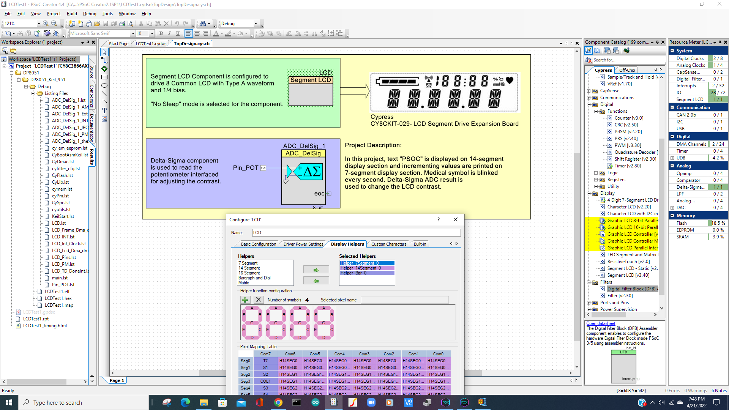Select the arc drawing tool
The height and width of the screenshot is (410, 729).
[104, 102]
